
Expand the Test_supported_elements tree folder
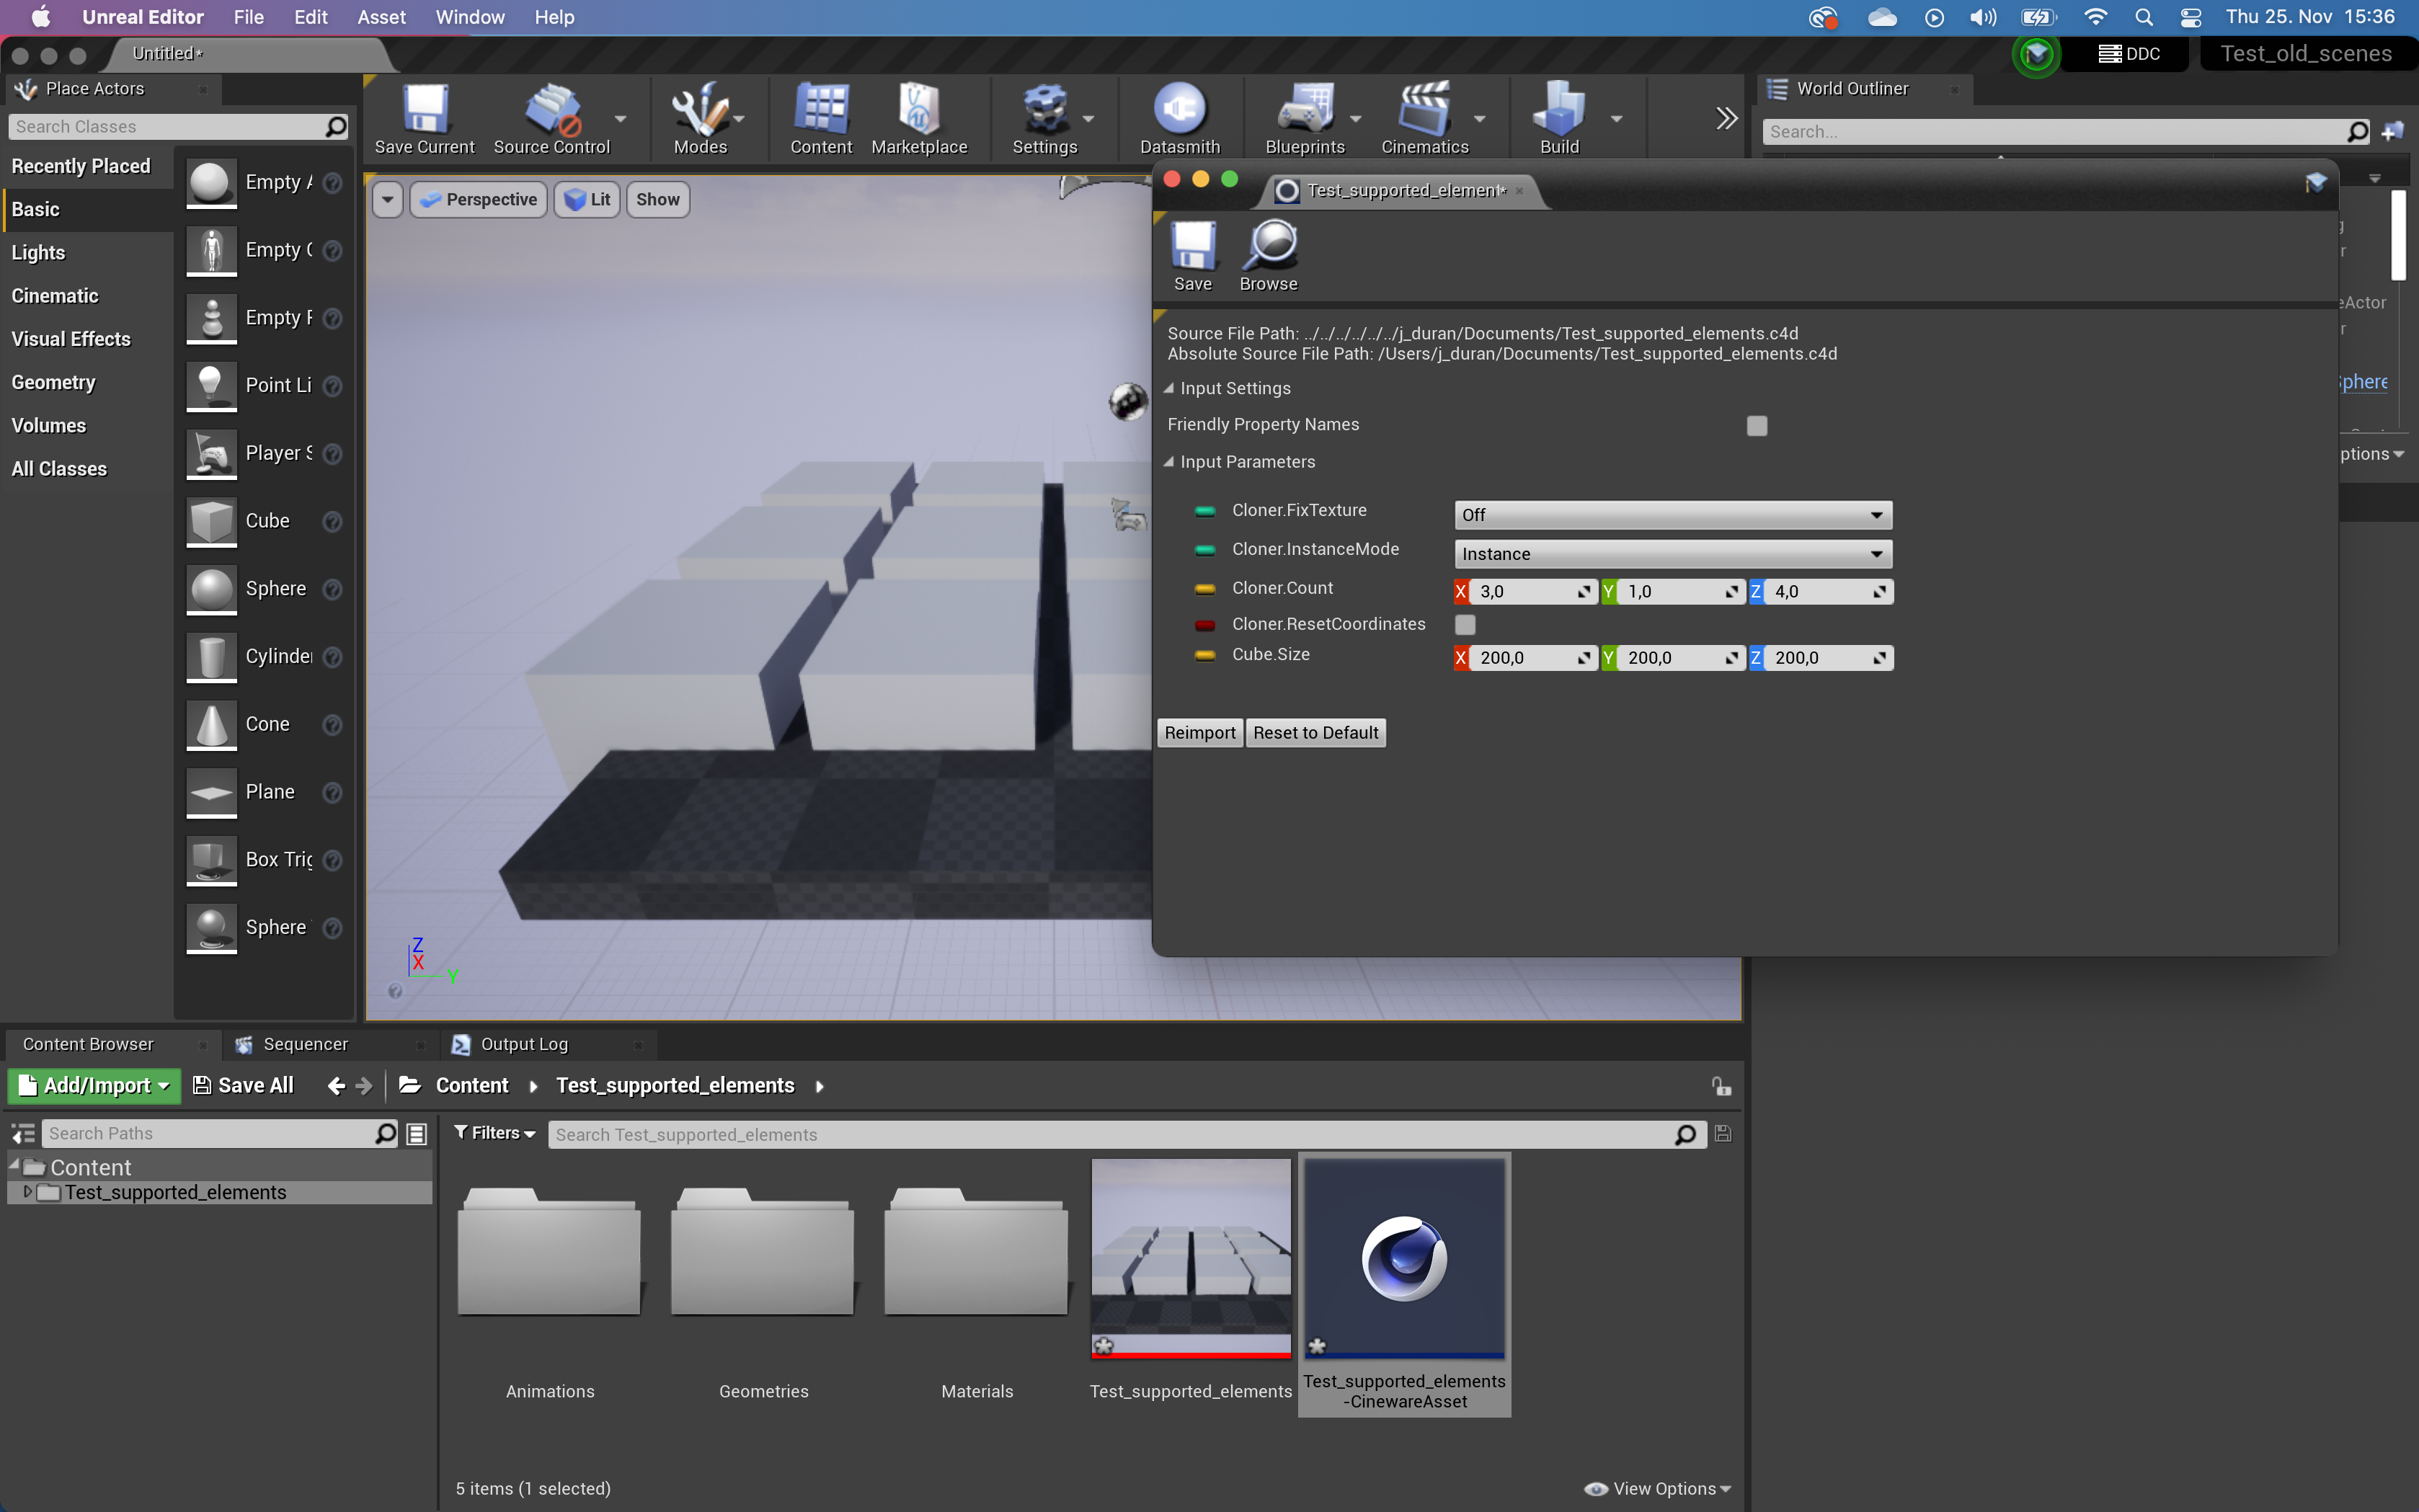(x=28, y=1192)
